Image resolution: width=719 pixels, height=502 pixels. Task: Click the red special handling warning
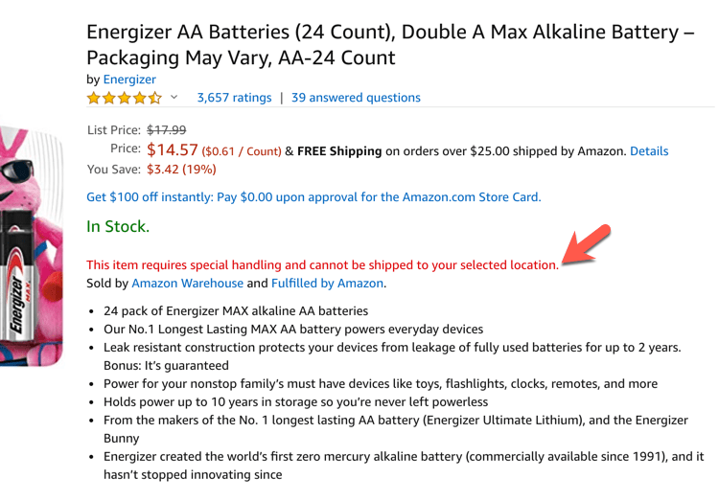pos(322,264)
